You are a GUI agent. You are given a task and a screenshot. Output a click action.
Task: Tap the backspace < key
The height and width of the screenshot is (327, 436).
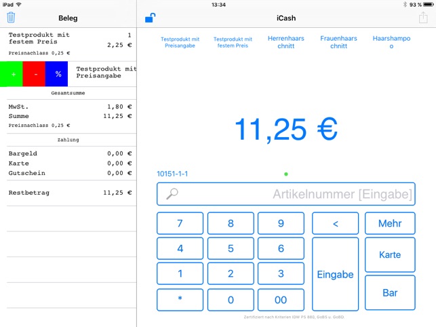coord(336,223)
